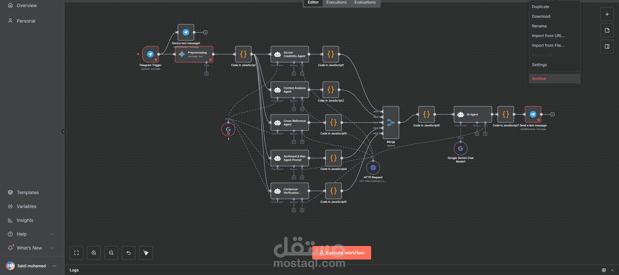Viewport: 619px width, 275px height.
Task: Select the HTTP Request node
Action: (373, 168)
